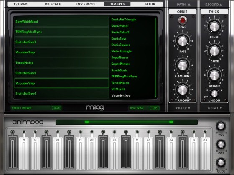Click the UNISON selector switch

click(x=214, y=94)
